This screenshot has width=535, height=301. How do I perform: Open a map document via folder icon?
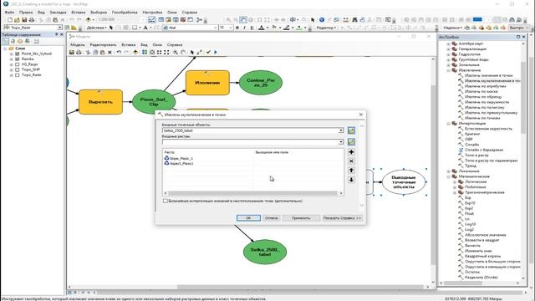point(17,20)
